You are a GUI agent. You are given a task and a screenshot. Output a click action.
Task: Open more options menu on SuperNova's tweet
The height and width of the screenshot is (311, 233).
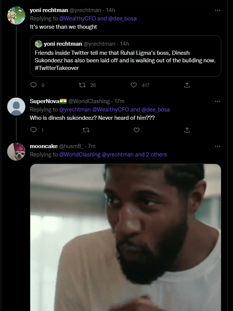coord(217,101)
